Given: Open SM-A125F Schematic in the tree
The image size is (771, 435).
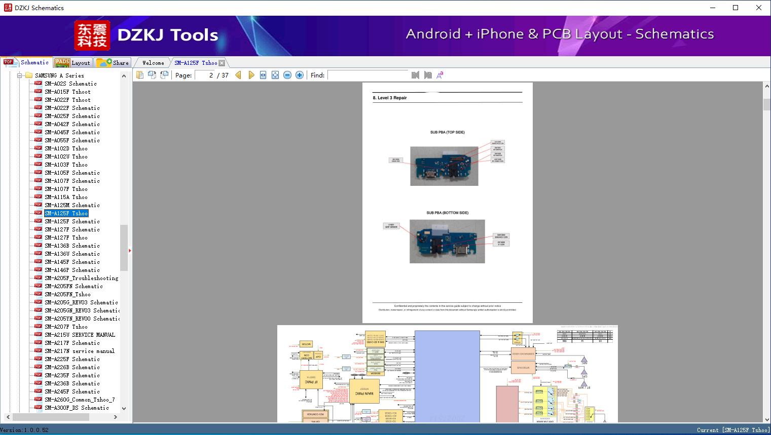Looking at the screenshot, I should click(x=72, y=221).
